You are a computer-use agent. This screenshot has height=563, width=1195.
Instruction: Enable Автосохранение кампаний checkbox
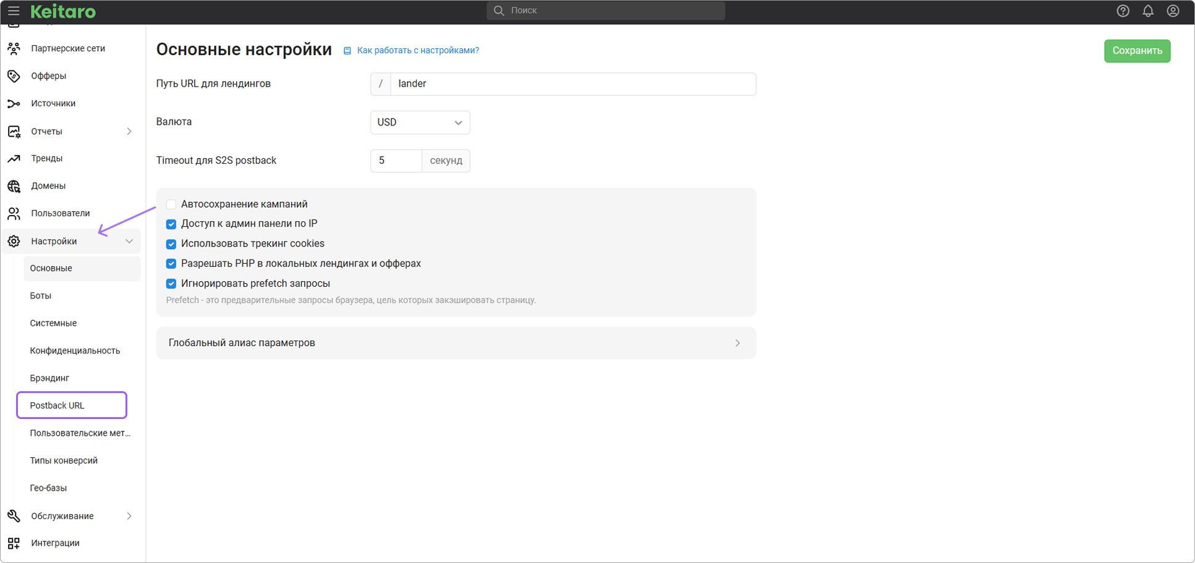click(x=171, y=205)
